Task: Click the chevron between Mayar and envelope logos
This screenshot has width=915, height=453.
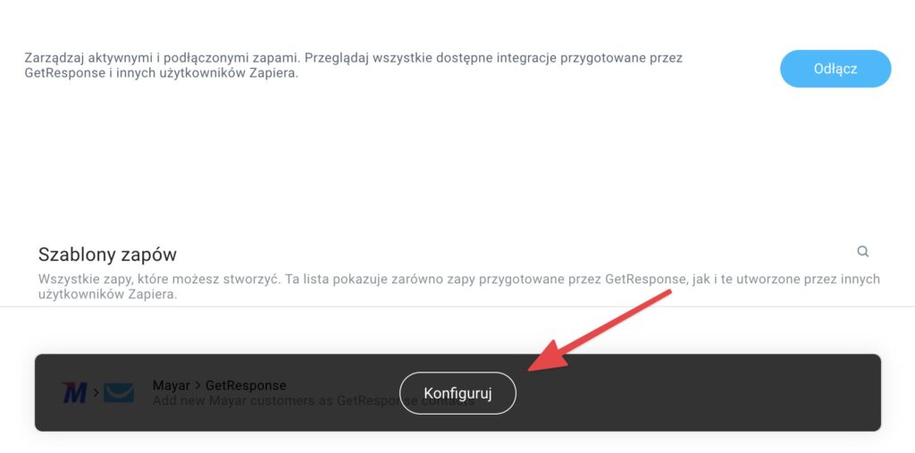Action: pos(96,393)
